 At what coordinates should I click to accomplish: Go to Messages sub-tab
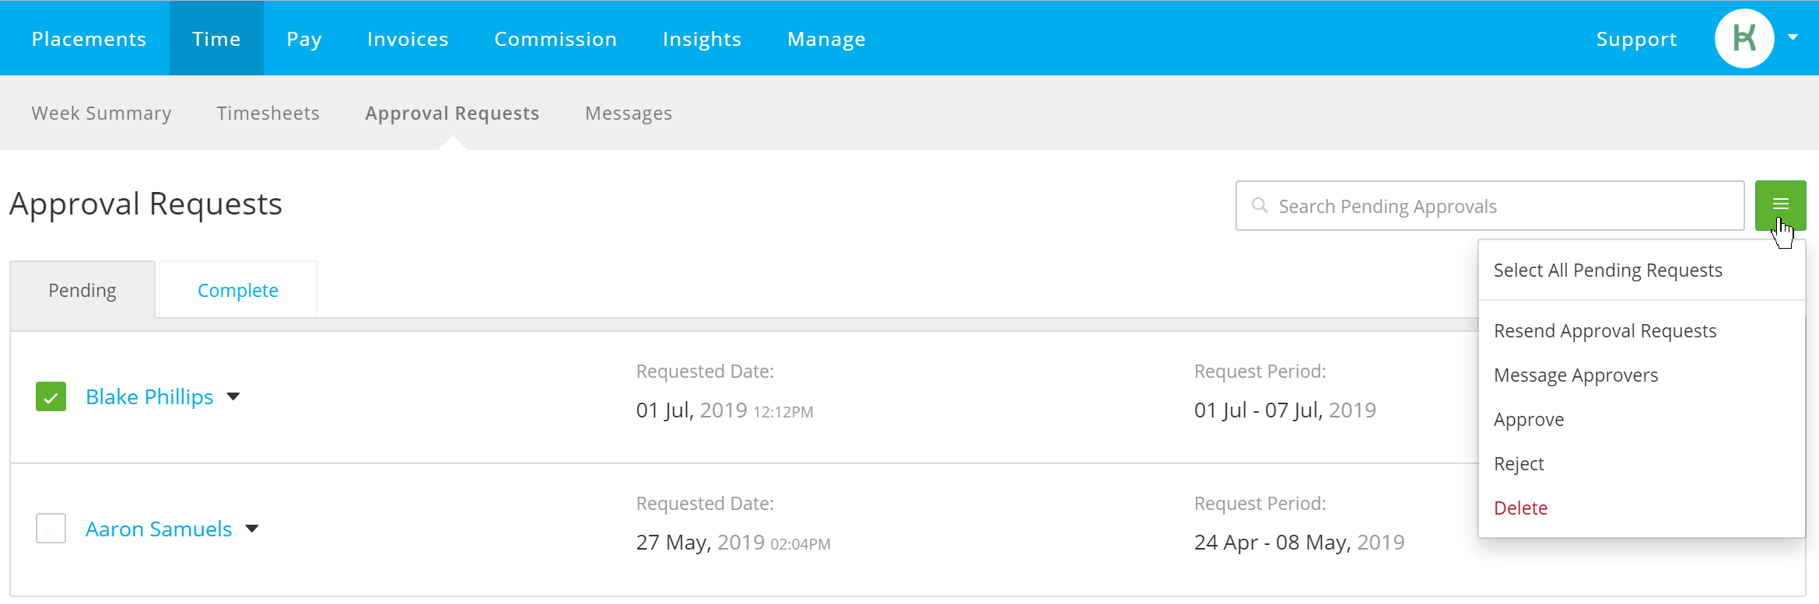click(x=629, y=113)
